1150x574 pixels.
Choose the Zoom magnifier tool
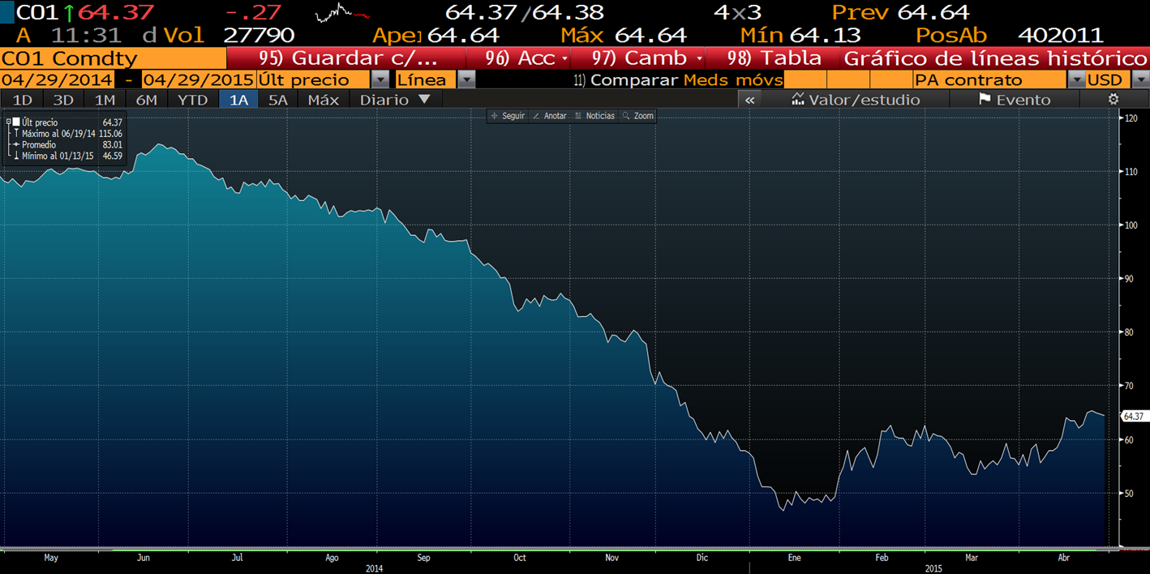tap(638, 116)
